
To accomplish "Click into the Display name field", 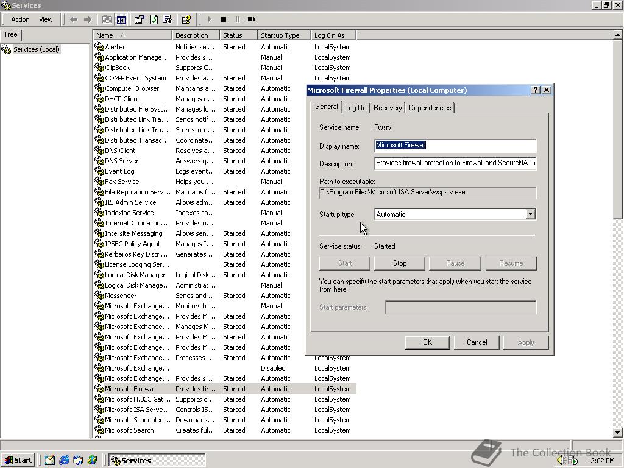I will (455, 145).
